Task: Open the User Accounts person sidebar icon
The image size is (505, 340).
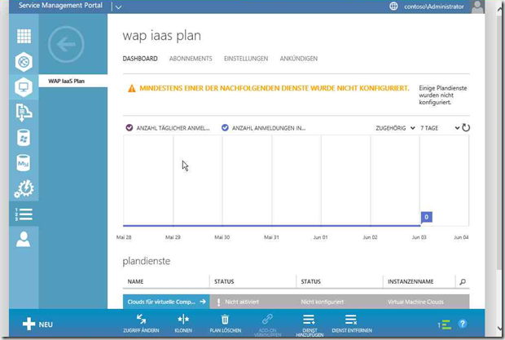Action: [x=23, y=239]
